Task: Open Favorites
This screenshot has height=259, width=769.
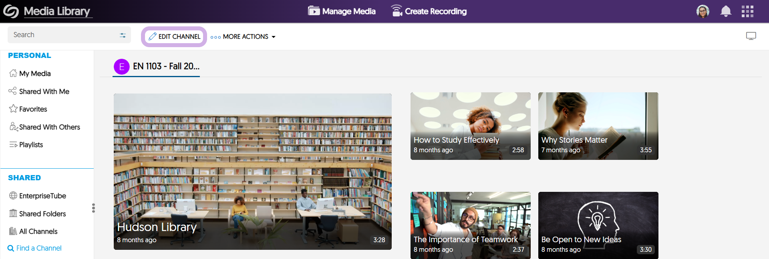Action: [33, 109]
